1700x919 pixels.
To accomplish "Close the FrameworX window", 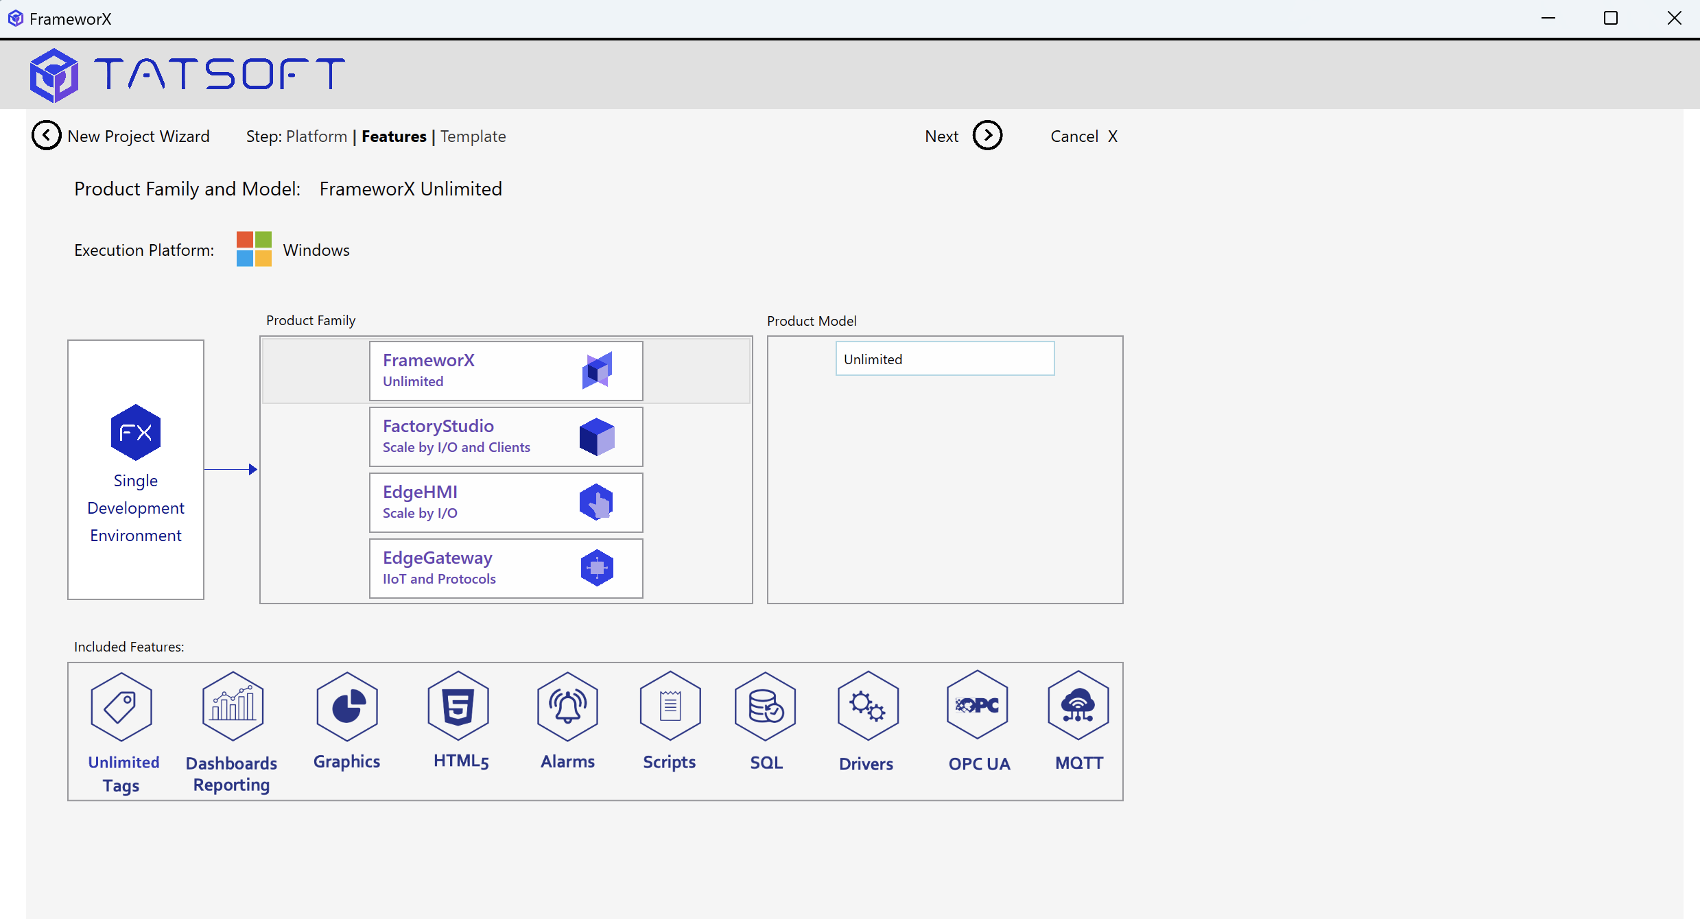I will [x=1674, y=19].
